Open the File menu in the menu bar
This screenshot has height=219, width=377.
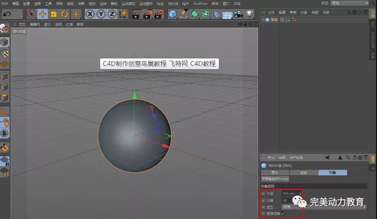pos(4,3)
